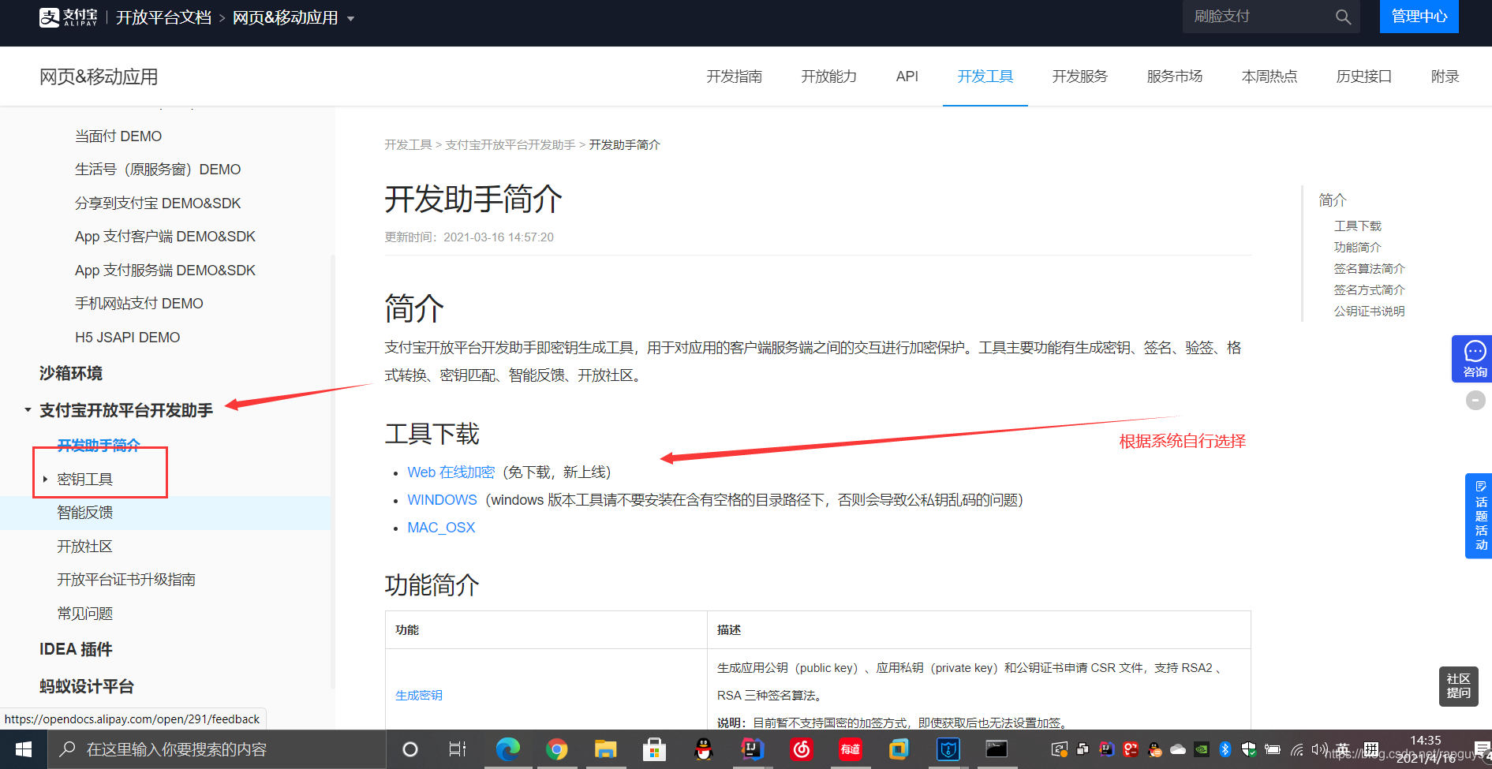Click the 管理中心 button
Viewport: 1492px width, 769px height.
1419,17
